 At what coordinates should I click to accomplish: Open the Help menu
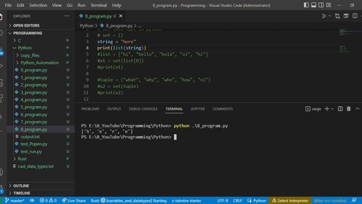[117, 5]
